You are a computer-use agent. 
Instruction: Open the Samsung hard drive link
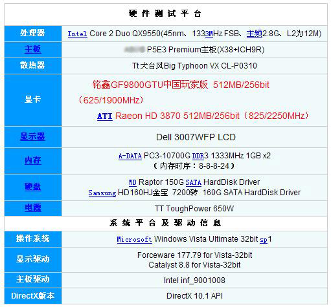tap(102, 193)
